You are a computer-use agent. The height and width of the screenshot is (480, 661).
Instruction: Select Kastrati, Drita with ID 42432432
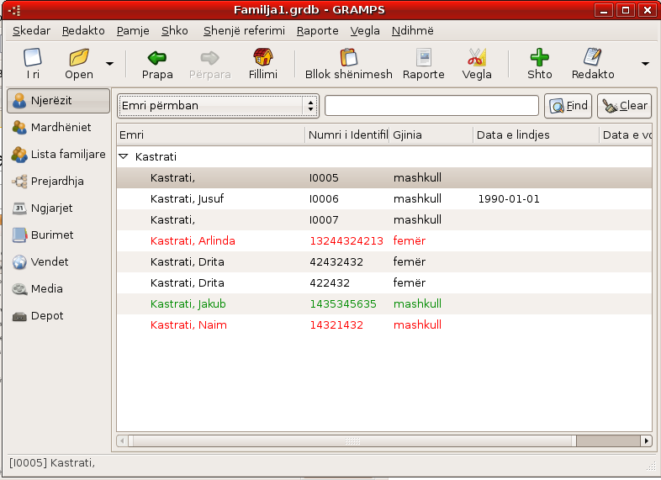[x=384, y=262]
